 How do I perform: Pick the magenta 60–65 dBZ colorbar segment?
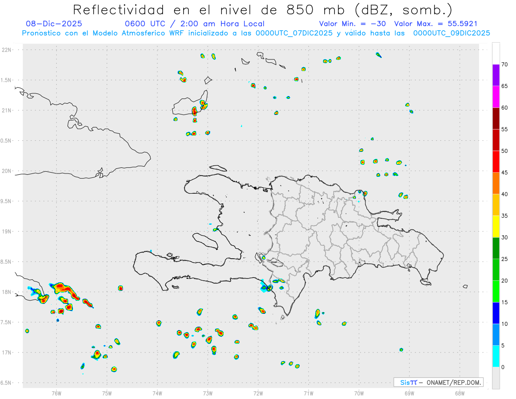coord(496,97)
